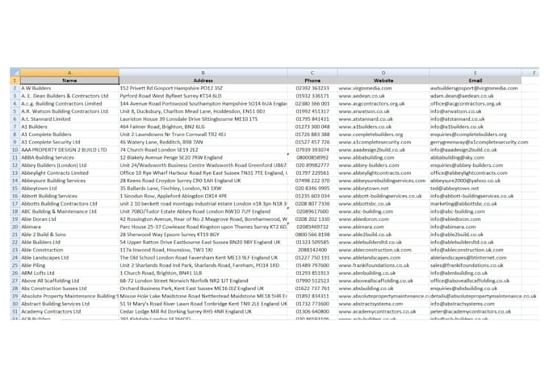Select cell A.R. Watson Building Contractors Ltd
Image resolution: width=549 pixels, height=370 pixels.
click(x=69, y=111)
